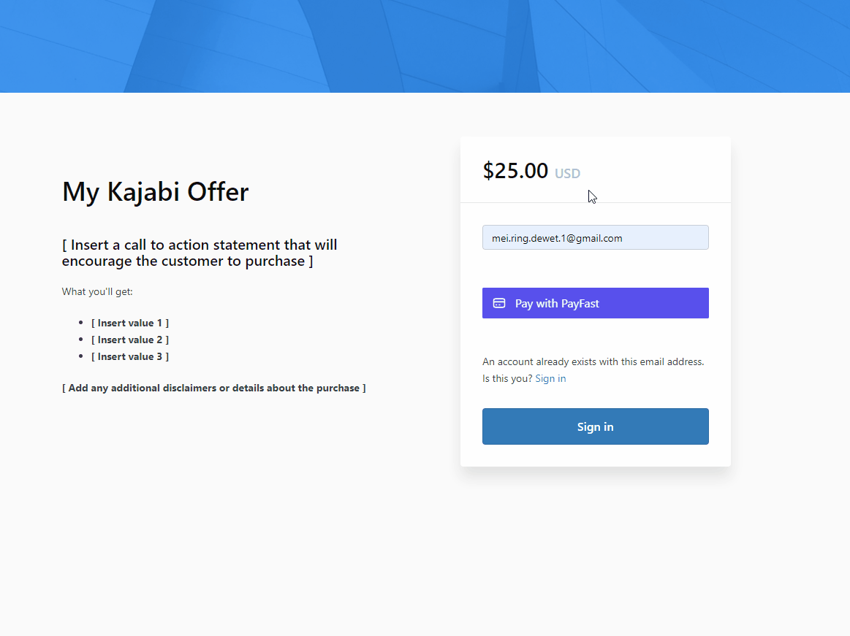The height and width of the screenshot is (636, 850).
Task: Click the additional disclaimers text line
Action: coord(213,388)
